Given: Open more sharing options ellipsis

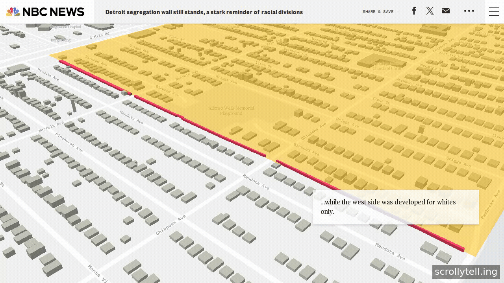Looking at the screenshot, I should click(x=469, y=11).
